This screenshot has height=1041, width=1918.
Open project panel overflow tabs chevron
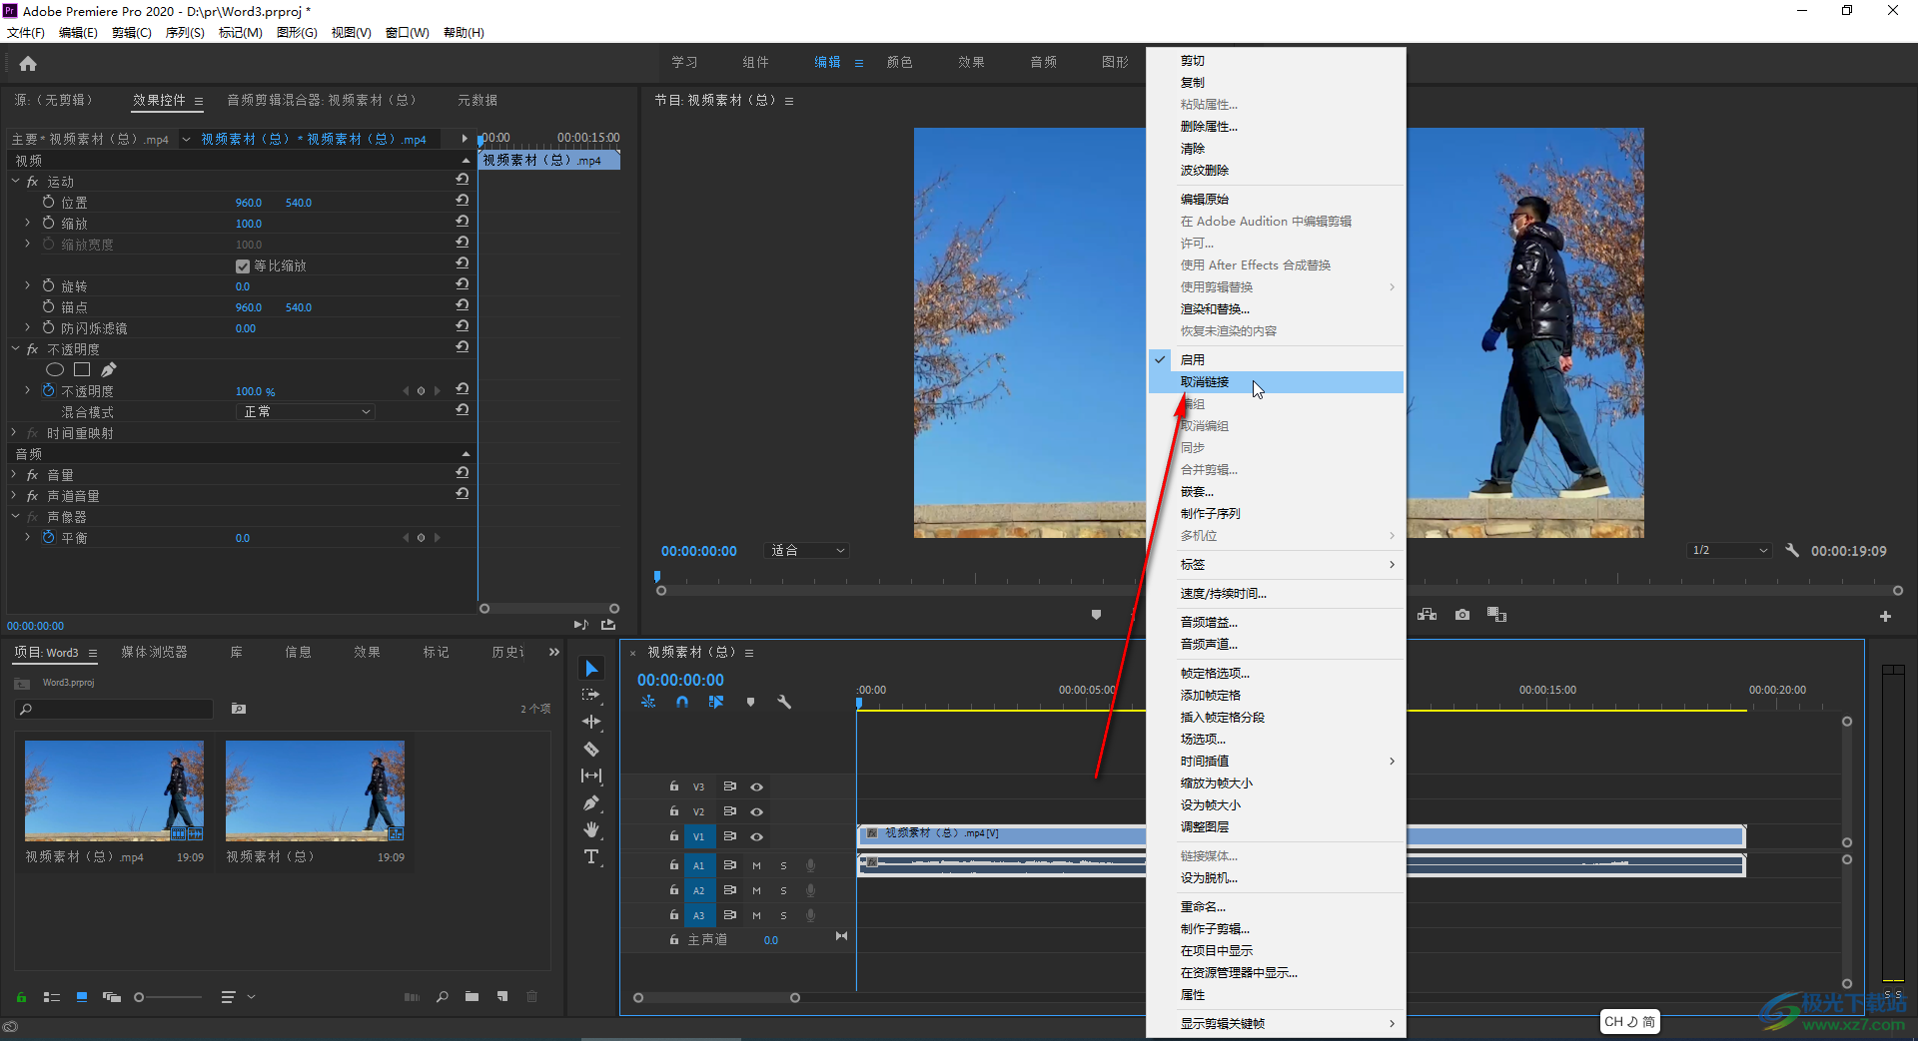(554, 652)
